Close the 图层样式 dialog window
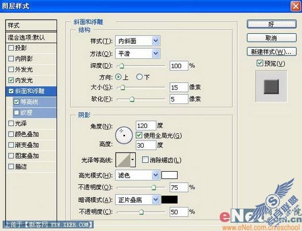 tap(296, 6)
